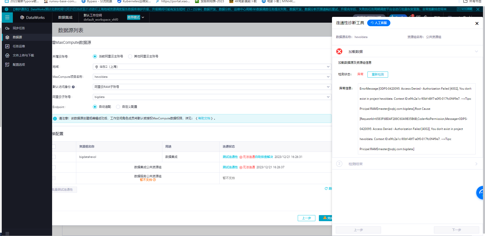Open 同步任务 in the sidebar
485x236 pixels.
point(19,28)
